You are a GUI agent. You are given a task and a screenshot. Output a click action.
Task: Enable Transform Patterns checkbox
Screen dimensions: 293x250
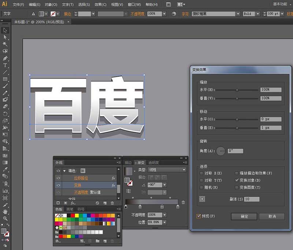pos(237,187)
